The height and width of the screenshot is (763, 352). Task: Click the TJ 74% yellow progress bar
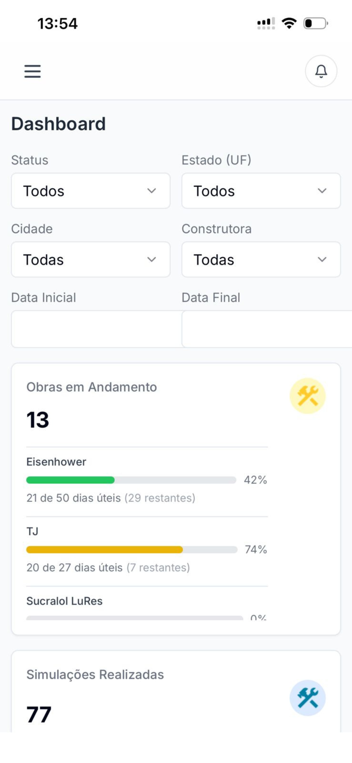coord(132,550)
